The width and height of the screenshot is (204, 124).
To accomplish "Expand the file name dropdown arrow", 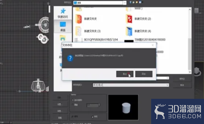I will (167, 78).
